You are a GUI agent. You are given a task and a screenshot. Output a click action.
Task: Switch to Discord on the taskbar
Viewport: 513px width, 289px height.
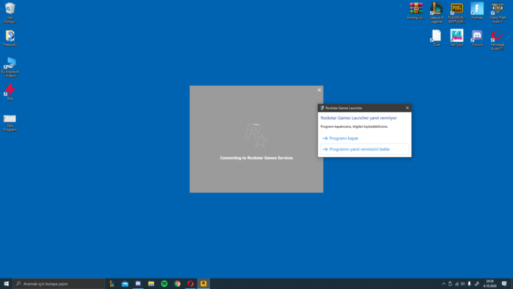coord(138,283)
